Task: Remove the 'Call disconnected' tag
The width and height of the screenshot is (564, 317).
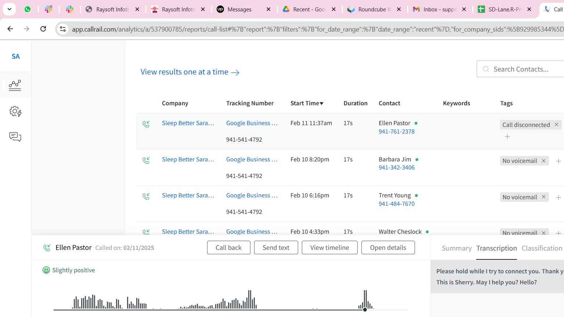Action: coord(556,125)
